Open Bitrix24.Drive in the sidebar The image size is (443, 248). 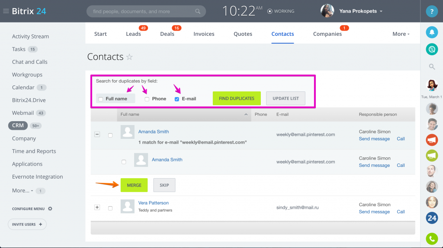(x=29, y=100)
